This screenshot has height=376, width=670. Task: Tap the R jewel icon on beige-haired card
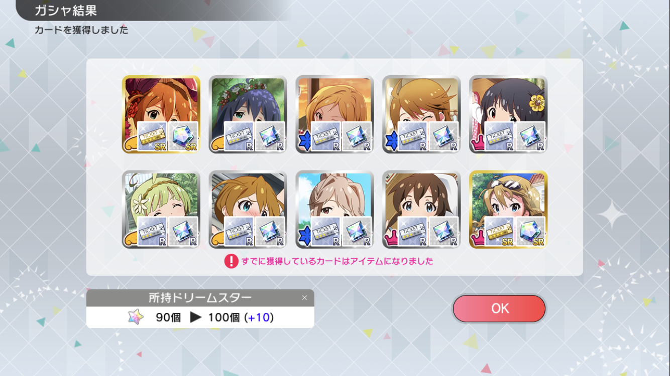coord(357,232)
